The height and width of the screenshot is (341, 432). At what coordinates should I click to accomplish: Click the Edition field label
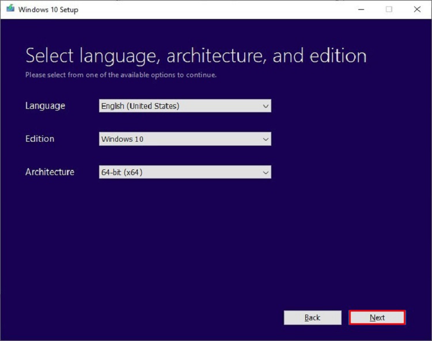point(40,139)
